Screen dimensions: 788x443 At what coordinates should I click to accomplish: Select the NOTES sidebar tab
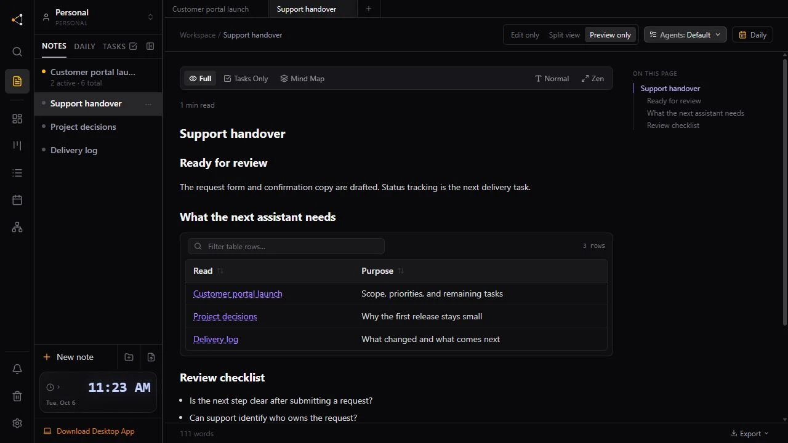coord(54,46)
